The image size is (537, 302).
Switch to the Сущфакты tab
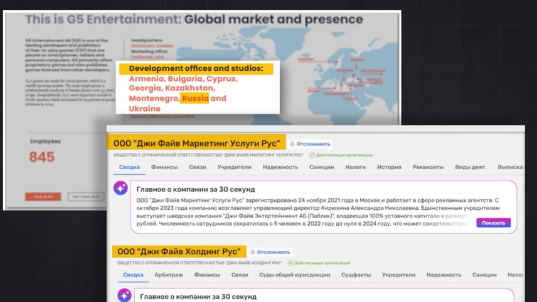(356, 274)
